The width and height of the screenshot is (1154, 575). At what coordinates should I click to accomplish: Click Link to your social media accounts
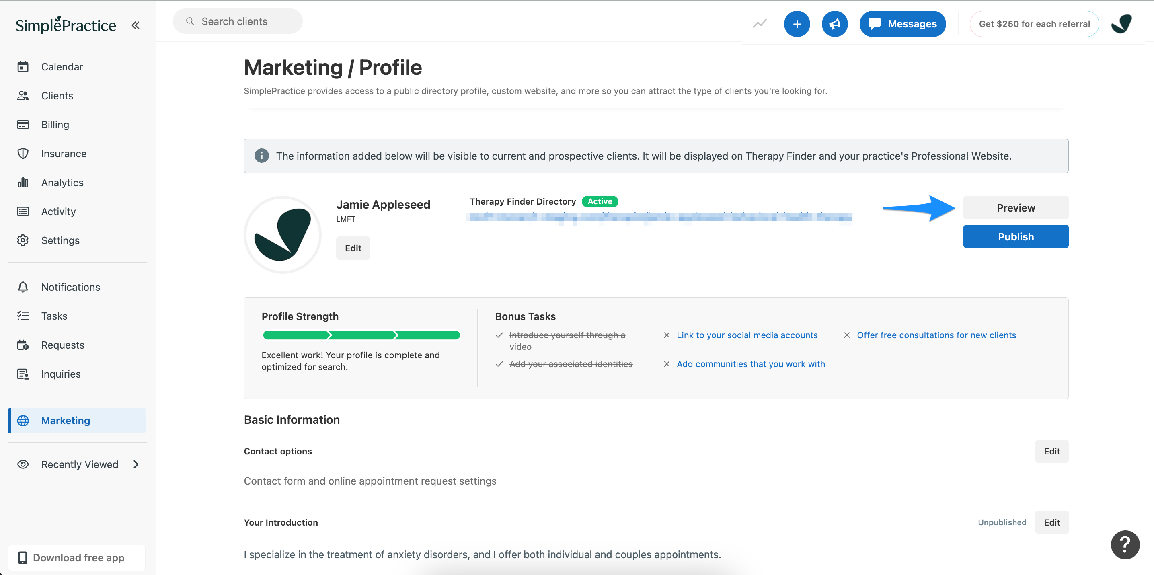tap(747, 335)
